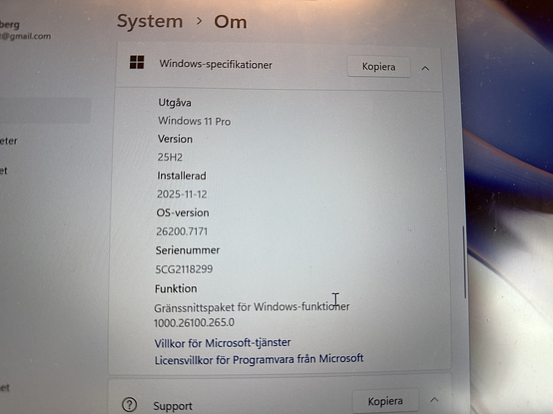Open the Villkor för Microsoft-tjänster link
553x414 pixels.
click(x=223, y=342)
